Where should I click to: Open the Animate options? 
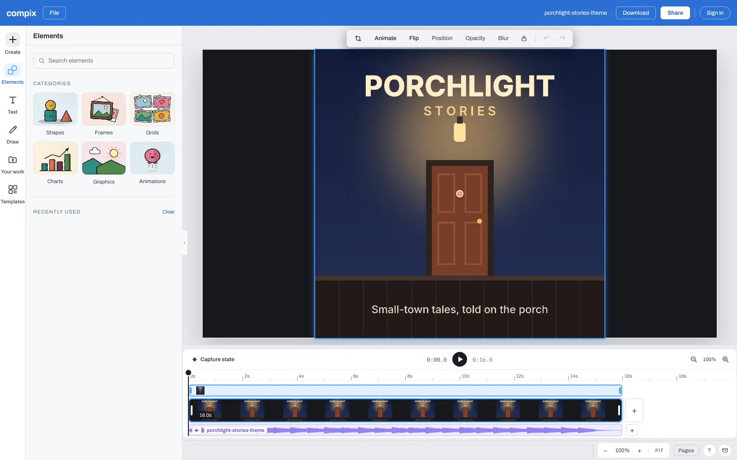coord(385,38)
